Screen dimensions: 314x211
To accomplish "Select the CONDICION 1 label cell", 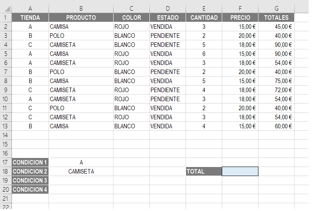I will (30, 162).
